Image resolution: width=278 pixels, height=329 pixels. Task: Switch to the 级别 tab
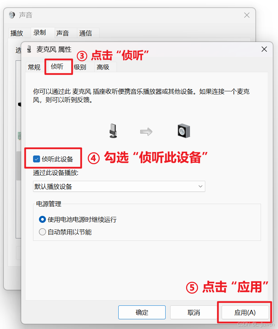point(80,67)
